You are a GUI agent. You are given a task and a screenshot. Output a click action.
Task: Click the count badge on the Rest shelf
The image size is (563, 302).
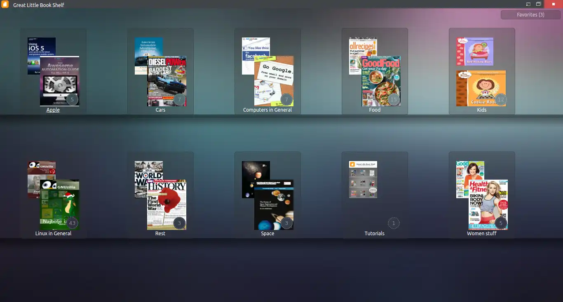[x=179, y=223]
